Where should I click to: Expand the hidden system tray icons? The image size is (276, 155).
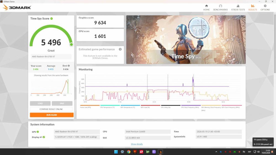pos(216,152)
